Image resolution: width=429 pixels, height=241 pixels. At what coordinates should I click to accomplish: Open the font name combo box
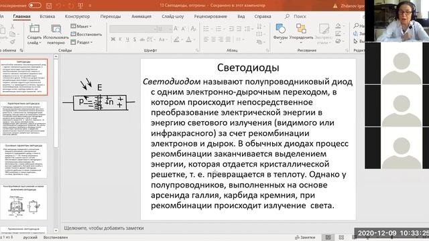pyautogui.click(x=133, y=29)
